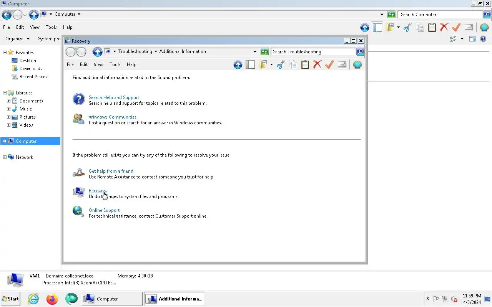Open File menu in Recovery window
The image size is (492, 307).
[70, 64]
